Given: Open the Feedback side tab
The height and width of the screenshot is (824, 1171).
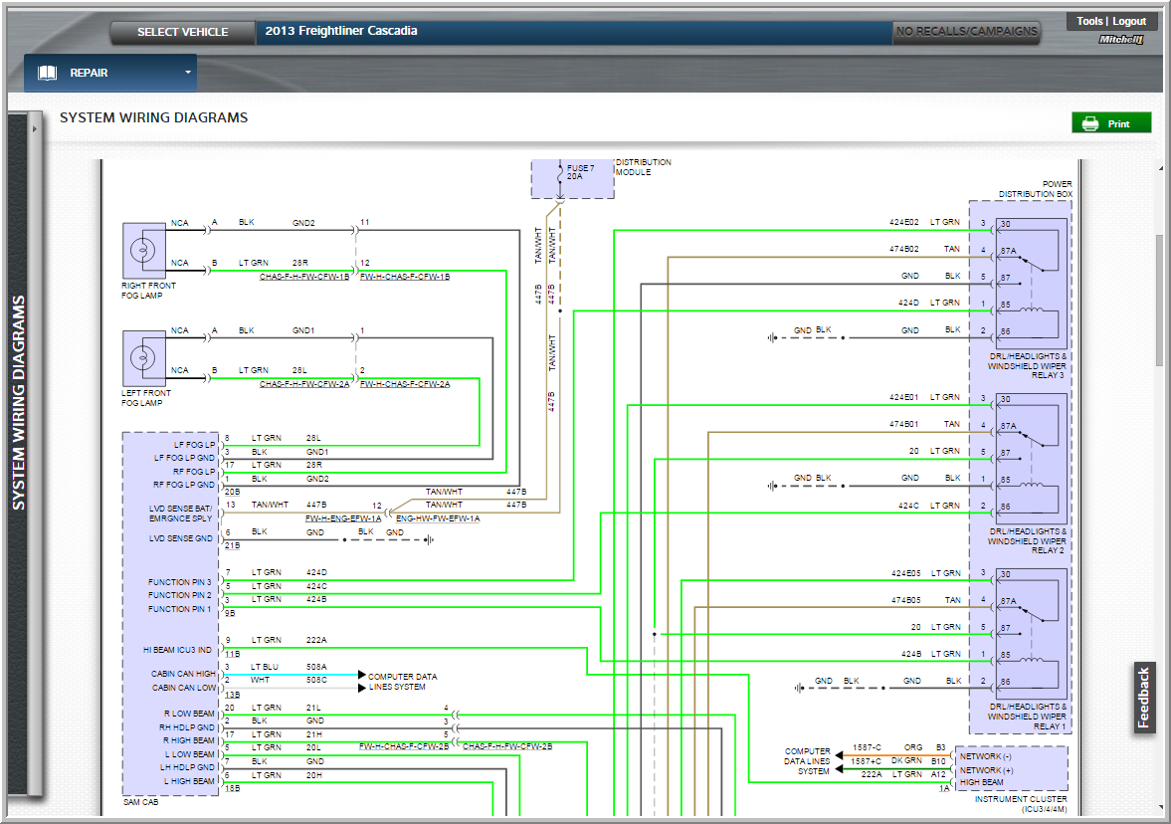Looking at the screenshot, I should [x=1144, y=698].
